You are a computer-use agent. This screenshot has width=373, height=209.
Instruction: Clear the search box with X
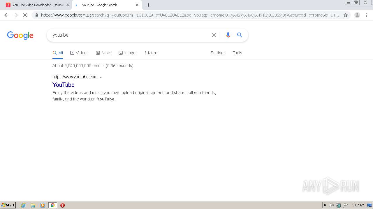click(x=214, y=35)
